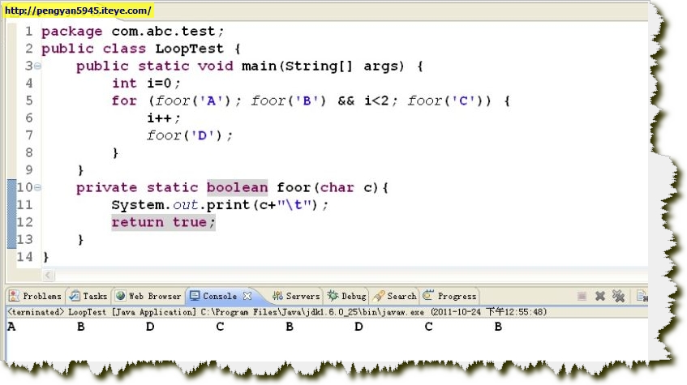The width and height of the screenshot is (687, 385).
Task: Click the first 'A' in console output
Action: point(11,327)
